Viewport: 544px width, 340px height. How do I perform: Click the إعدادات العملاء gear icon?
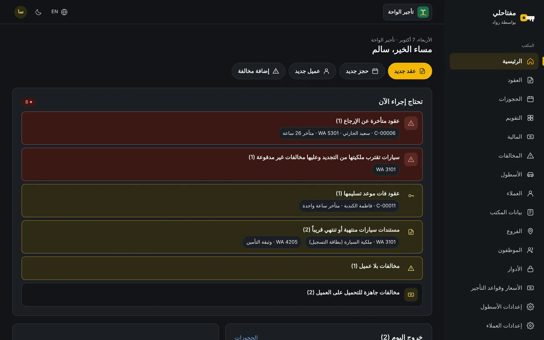(530, 326)
